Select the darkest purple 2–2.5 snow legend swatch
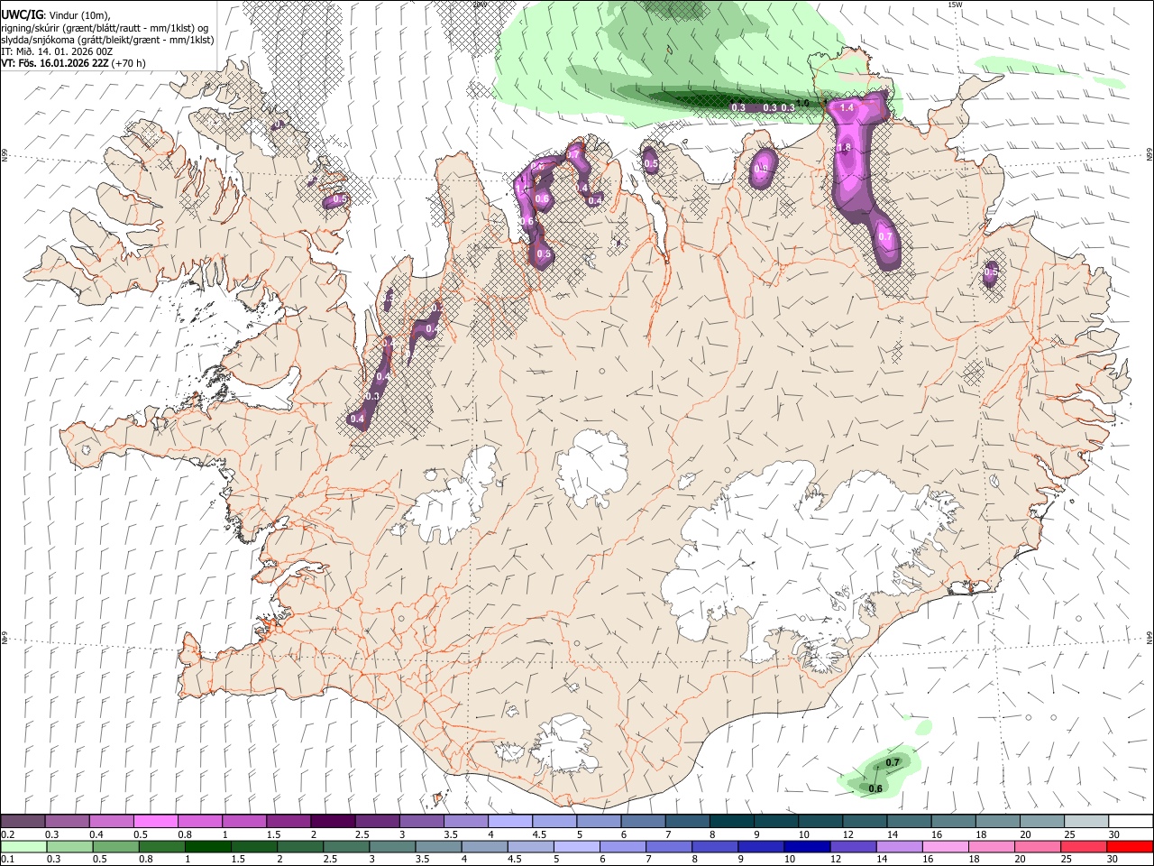This screenshot has height=866, width=1154. coord(333,822)
